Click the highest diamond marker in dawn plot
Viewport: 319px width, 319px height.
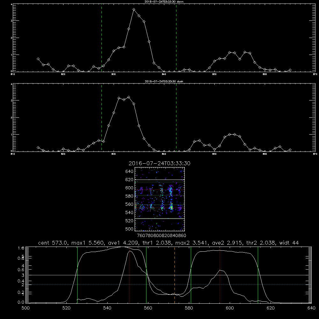point(134,9)
